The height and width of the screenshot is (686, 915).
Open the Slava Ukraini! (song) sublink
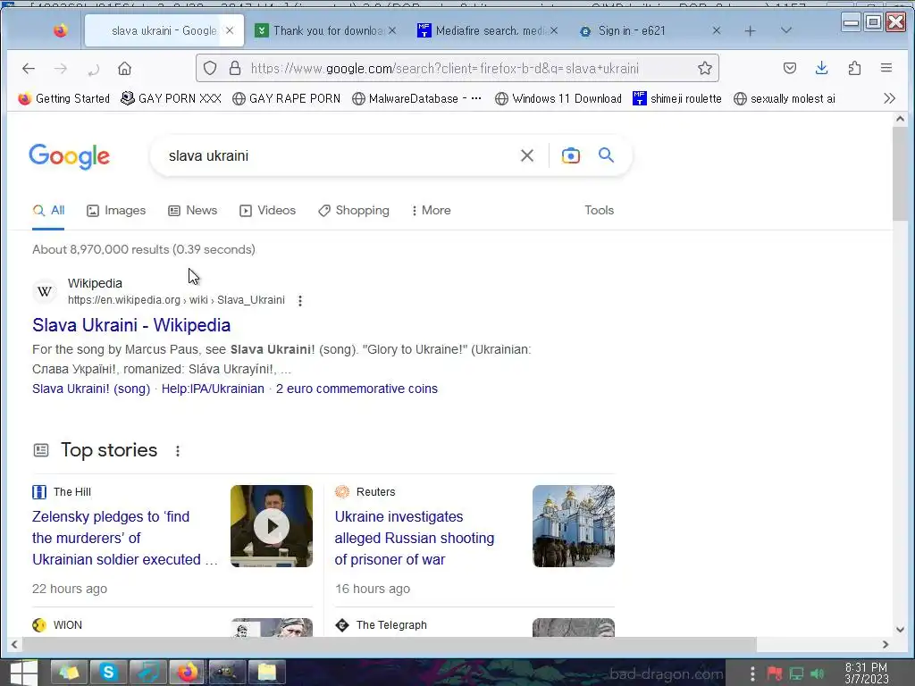tap(91, 389)
